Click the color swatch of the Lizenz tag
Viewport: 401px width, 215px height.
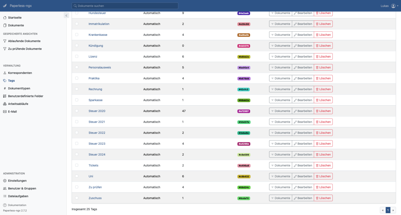[x=244, y=56]
